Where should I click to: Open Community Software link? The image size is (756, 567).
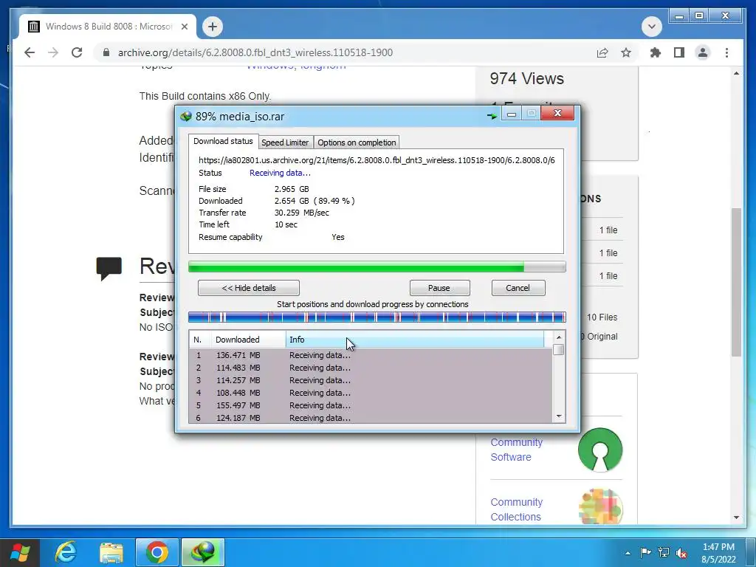[x=516, y=450]
